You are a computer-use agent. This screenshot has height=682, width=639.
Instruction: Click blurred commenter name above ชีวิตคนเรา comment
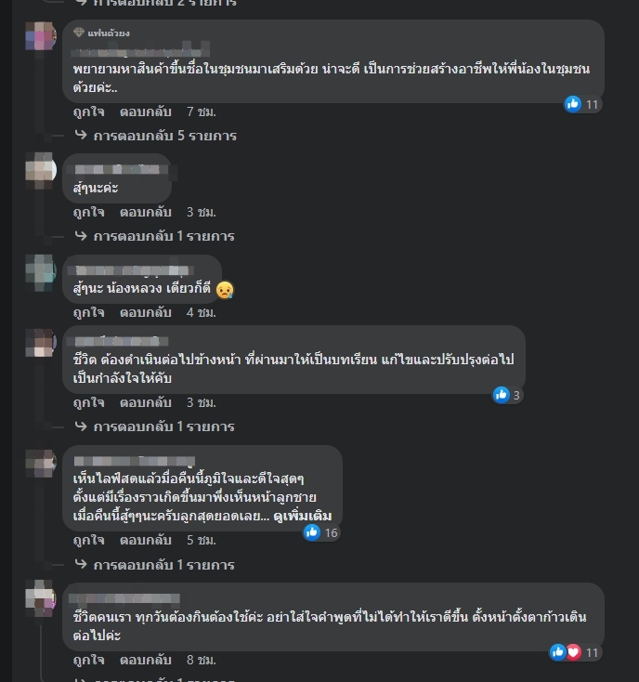click(124, 599)
